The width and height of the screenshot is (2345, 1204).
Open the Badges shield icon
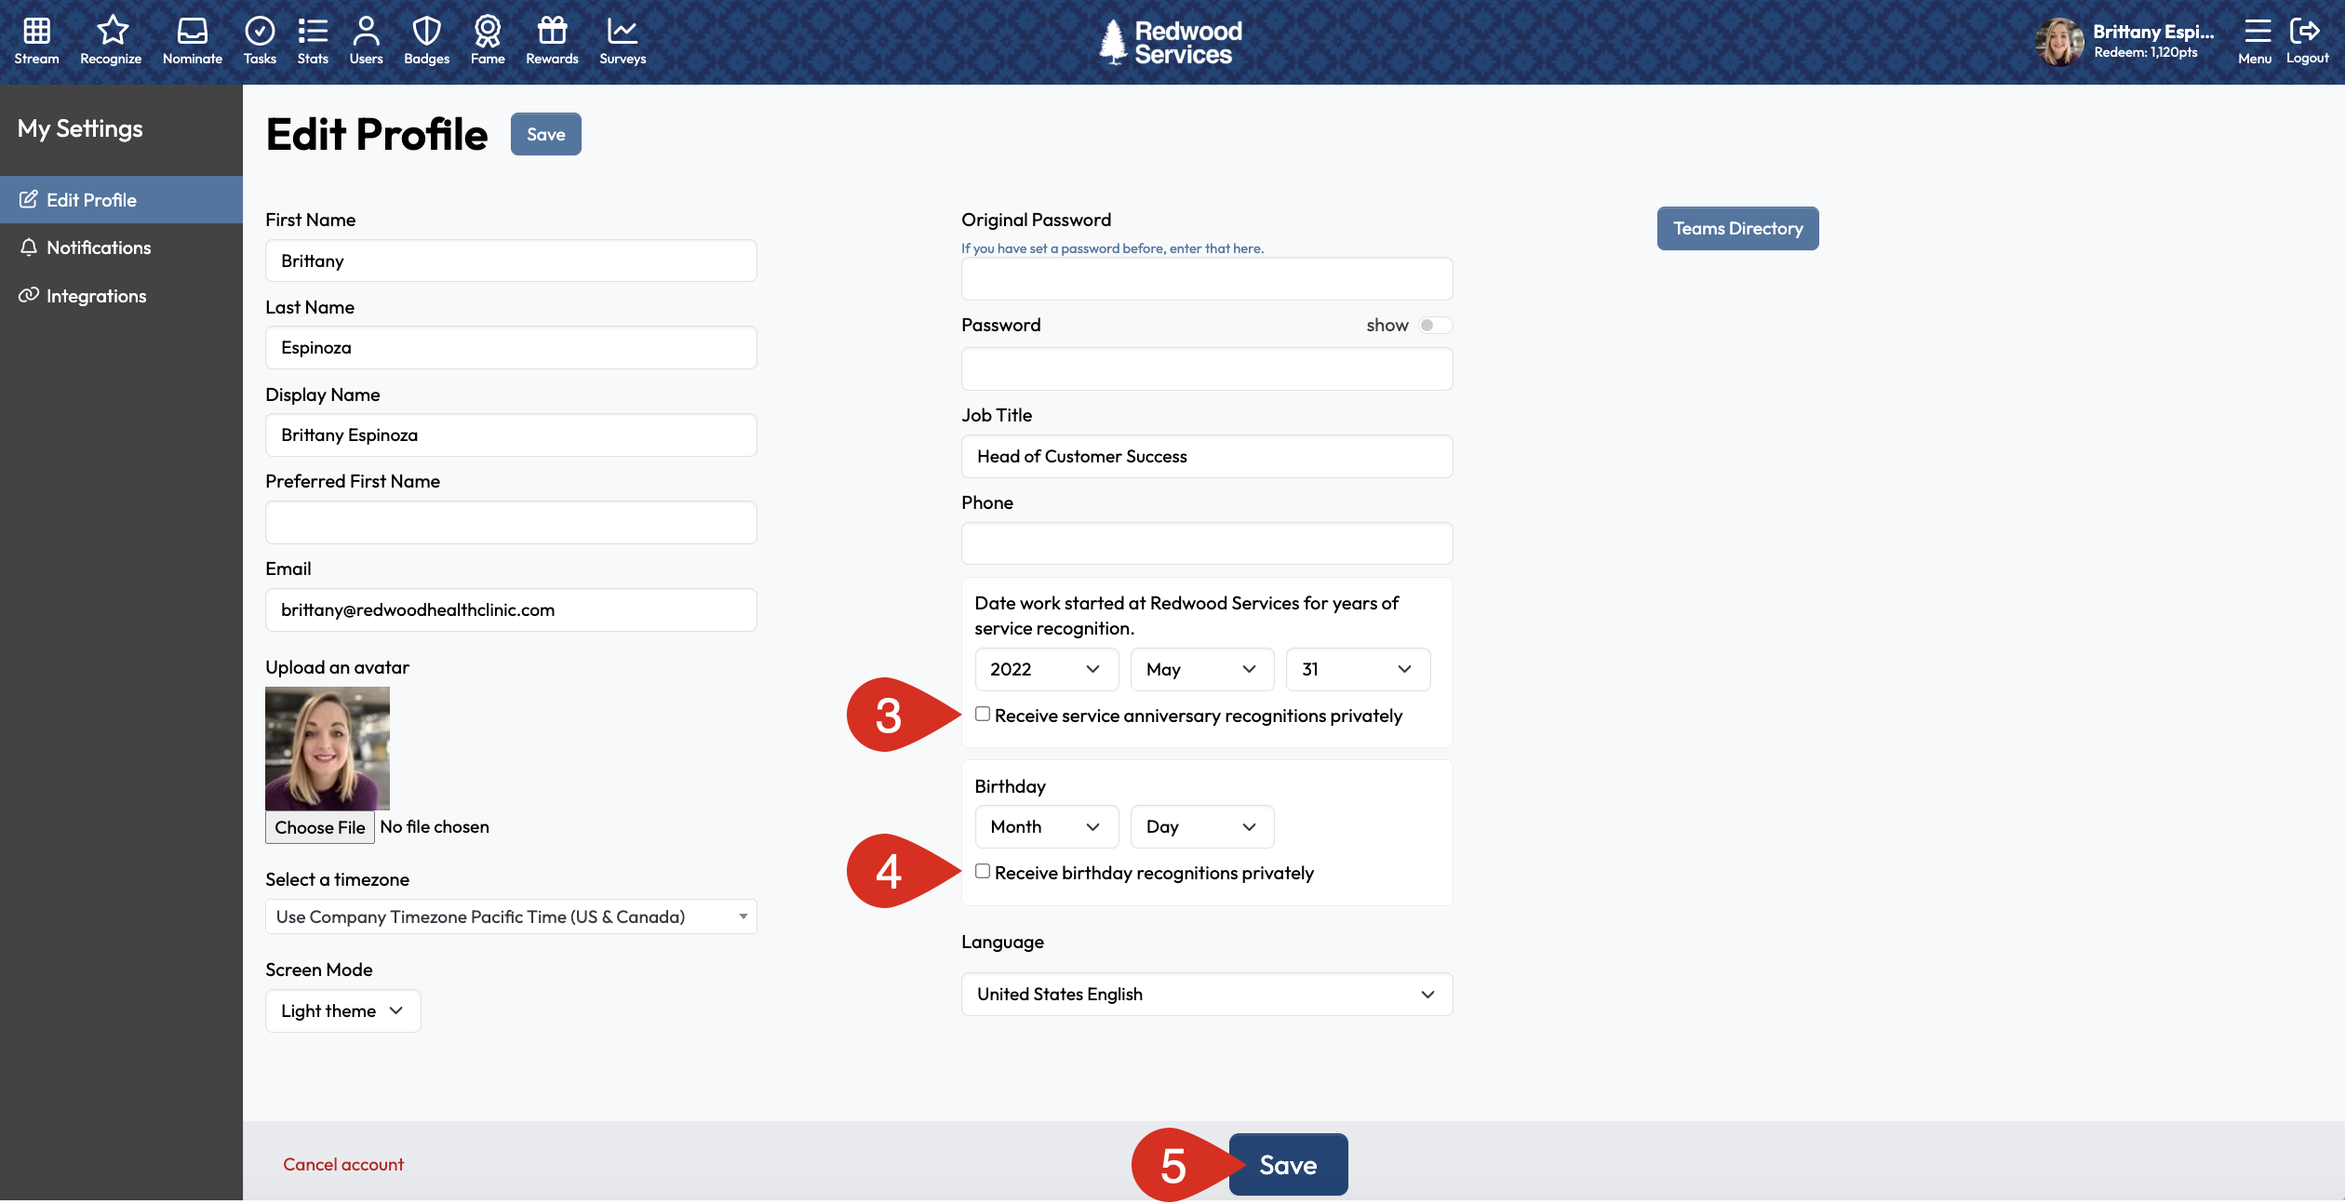point(426,32)
